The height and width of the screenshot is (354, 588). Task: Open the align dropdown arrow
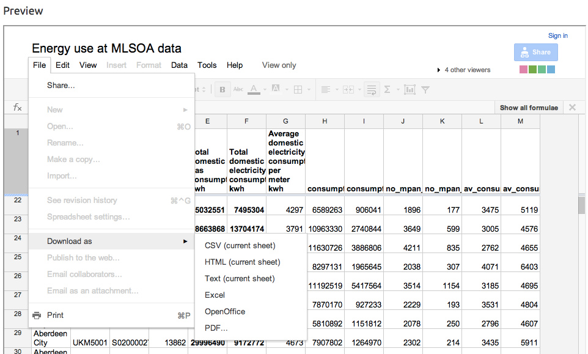(x=337, y=90)
